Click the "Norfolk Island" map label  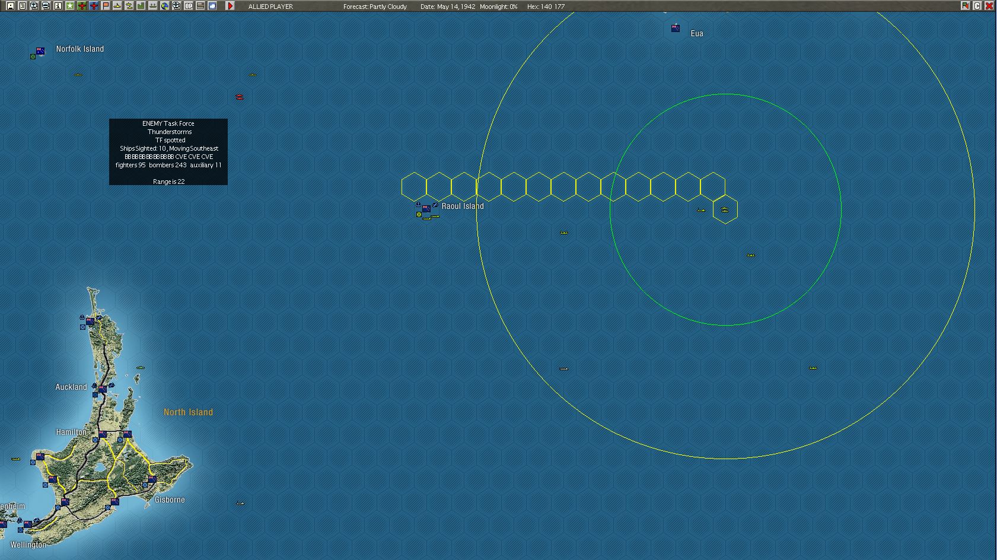(x=80, y=49)
